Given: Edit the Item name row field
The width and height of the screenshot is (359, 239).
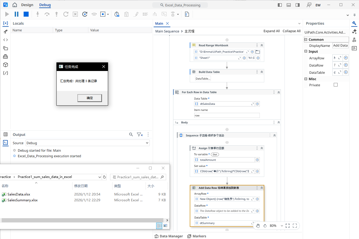Looking at the screenshot, I should pyautogui.click(x=227, y=115).
